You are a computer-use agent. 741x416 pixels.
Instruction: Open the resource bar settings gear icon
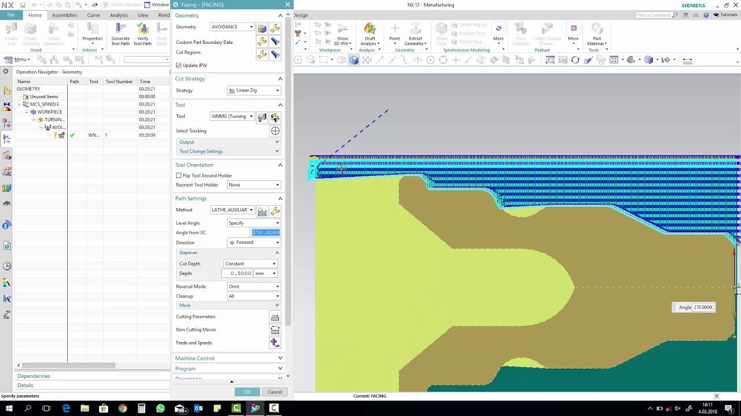(x=6, y=72)
